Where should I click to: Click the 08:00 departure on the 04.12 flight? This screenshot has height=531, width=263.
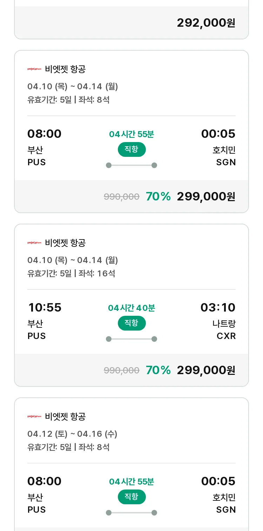coord(45,481)
